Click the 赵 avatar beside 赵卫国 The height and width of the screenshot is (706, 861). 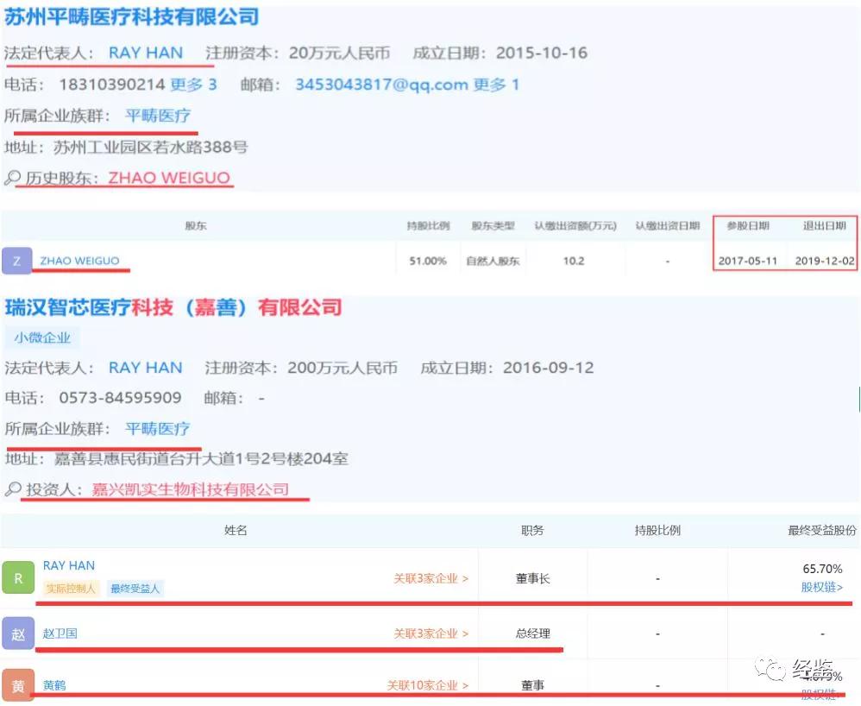point(18,633)
